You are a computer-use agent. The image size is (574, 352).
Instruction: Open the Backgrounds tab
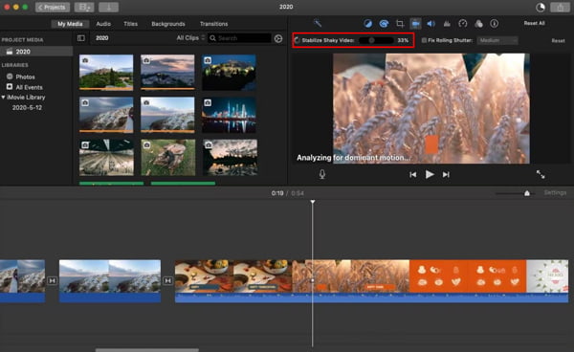(x=168, y=24)
